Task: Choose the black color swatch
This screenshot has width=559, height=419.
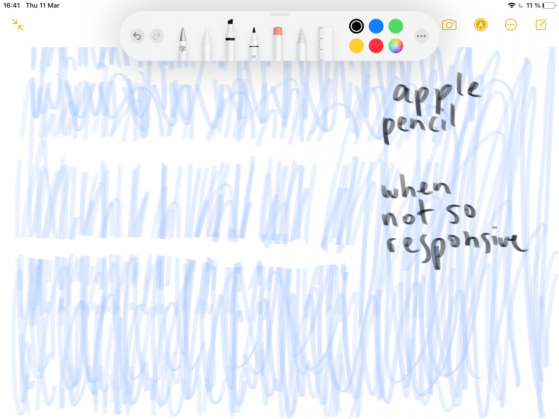Action: tap(356, 26)
